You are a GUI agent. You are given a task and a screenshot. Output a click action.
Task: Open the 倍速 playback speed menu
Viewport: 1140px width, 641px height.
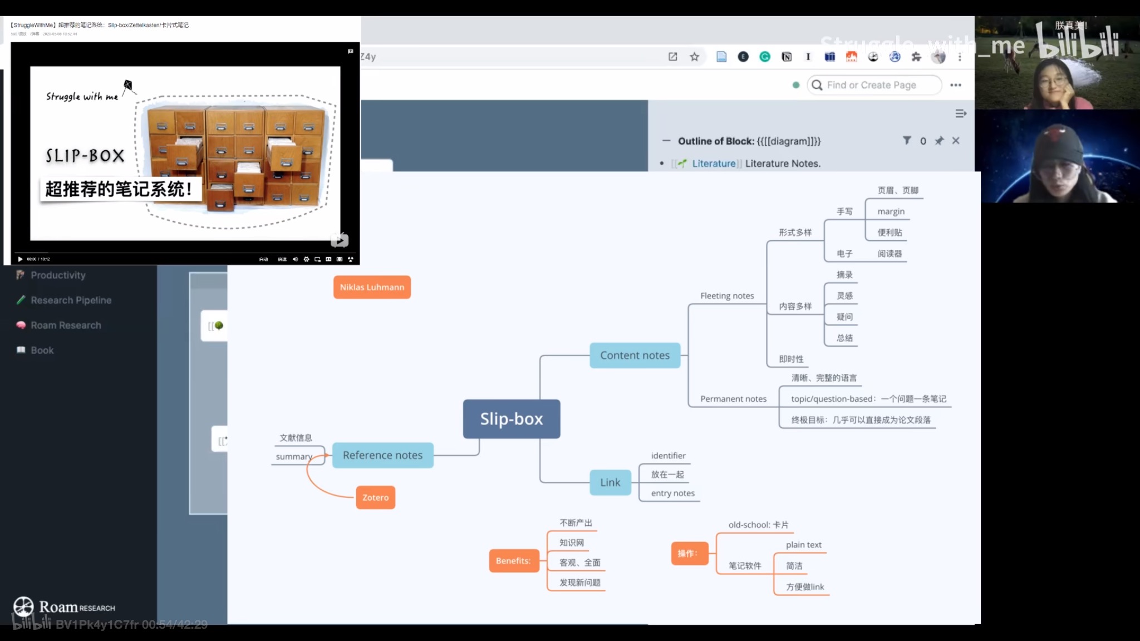point(282,259)
